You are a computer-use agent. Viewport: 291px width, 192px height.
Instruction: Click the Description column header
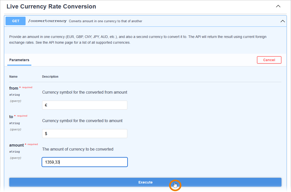pos(50,77)
